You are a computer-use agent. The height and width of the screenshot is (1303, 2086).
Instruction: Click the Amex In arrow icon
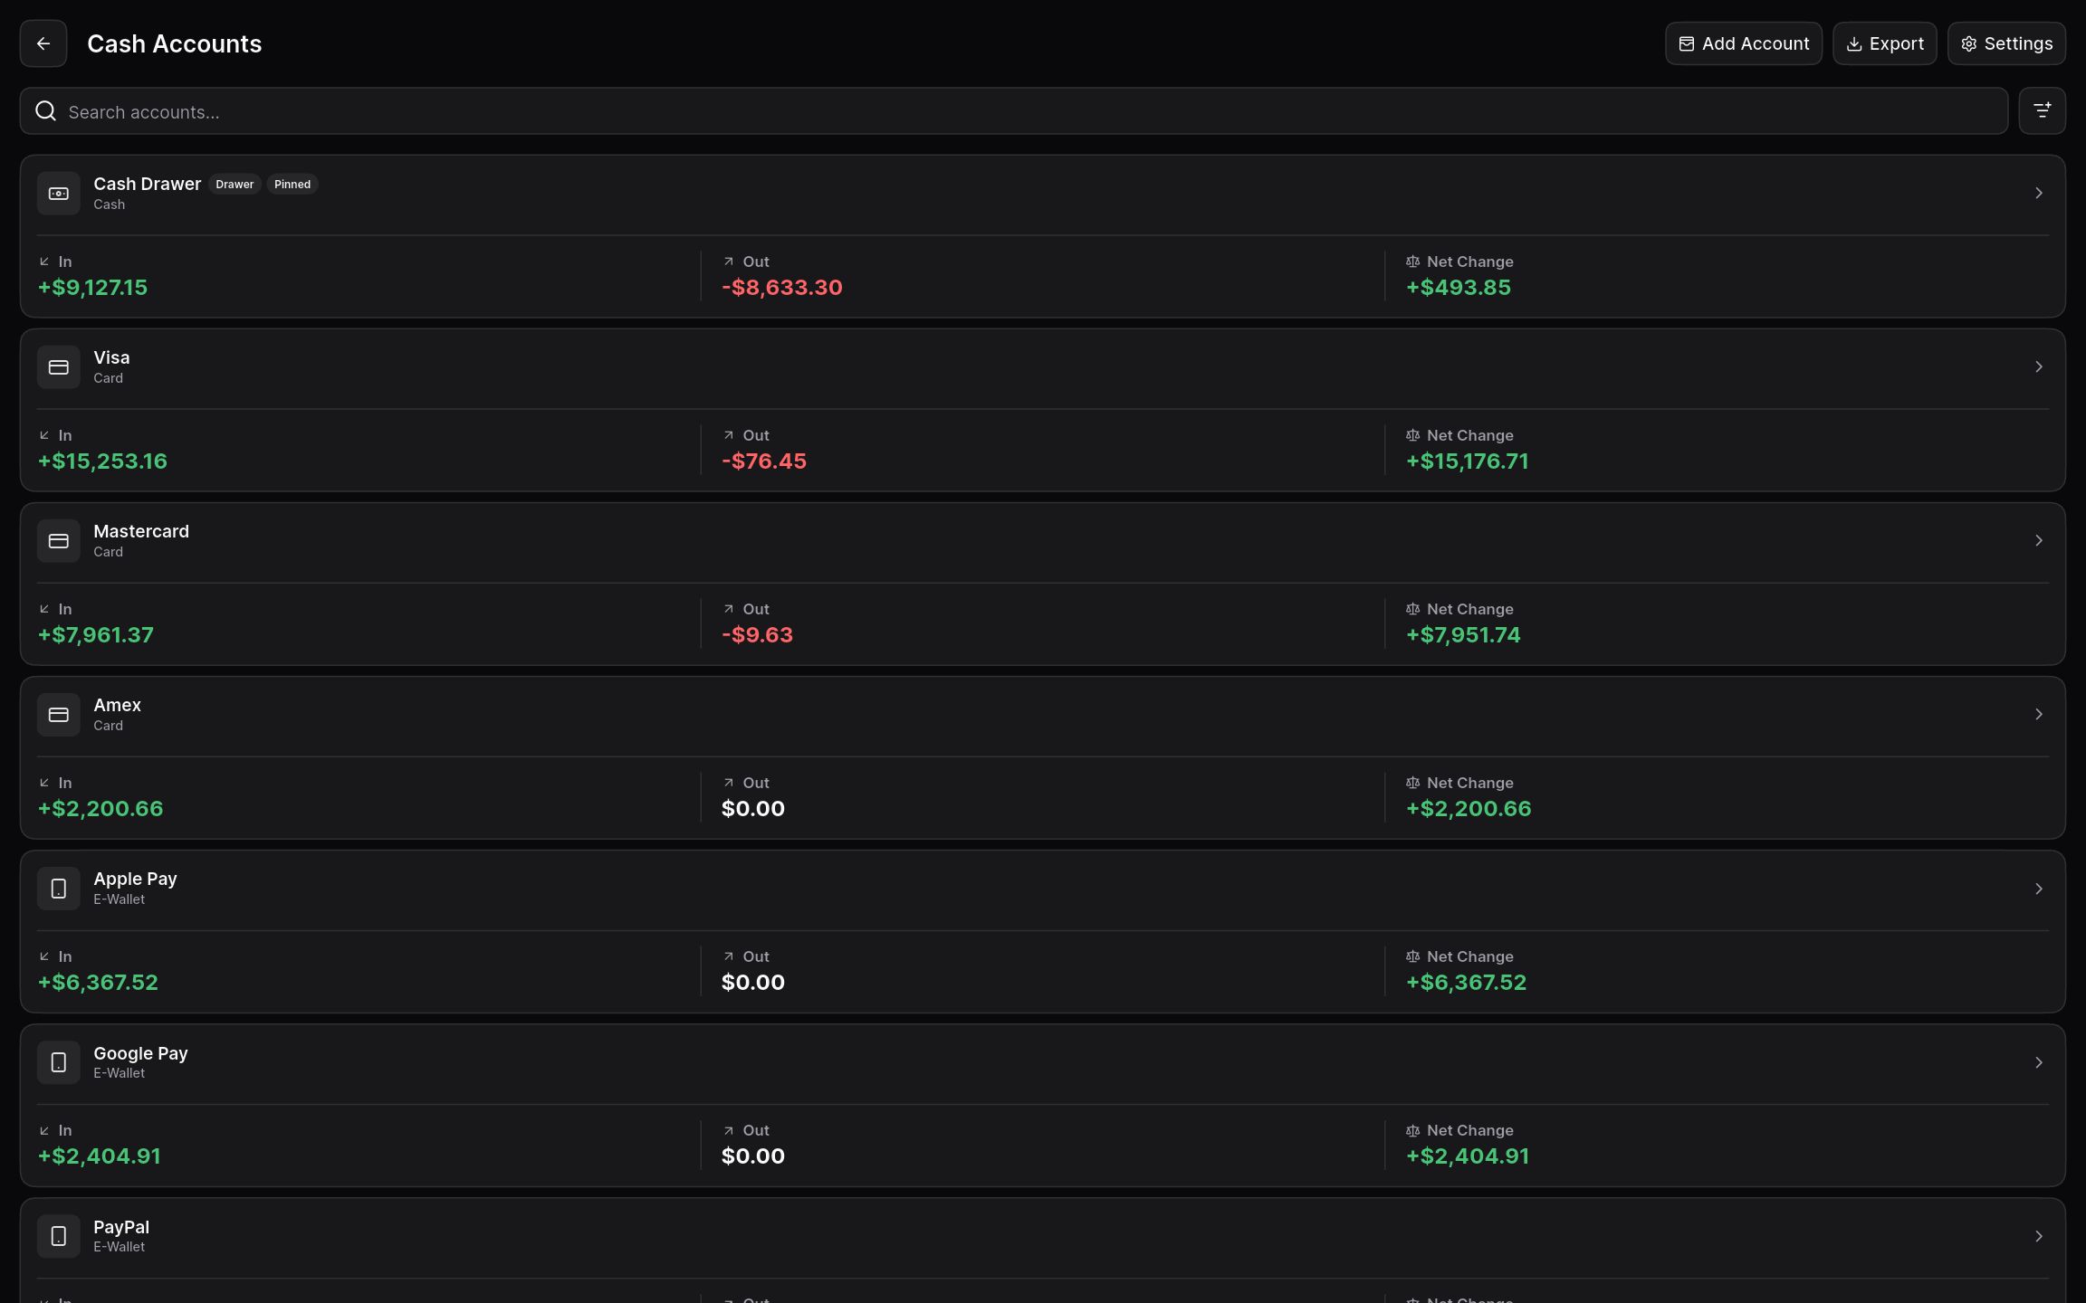(x=44, y=783)
